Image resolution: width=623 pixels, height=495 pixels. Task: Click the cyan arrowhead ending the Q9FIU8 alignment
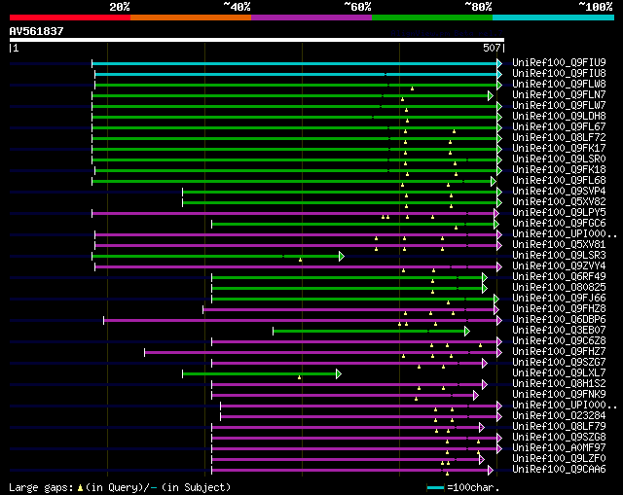499,74
